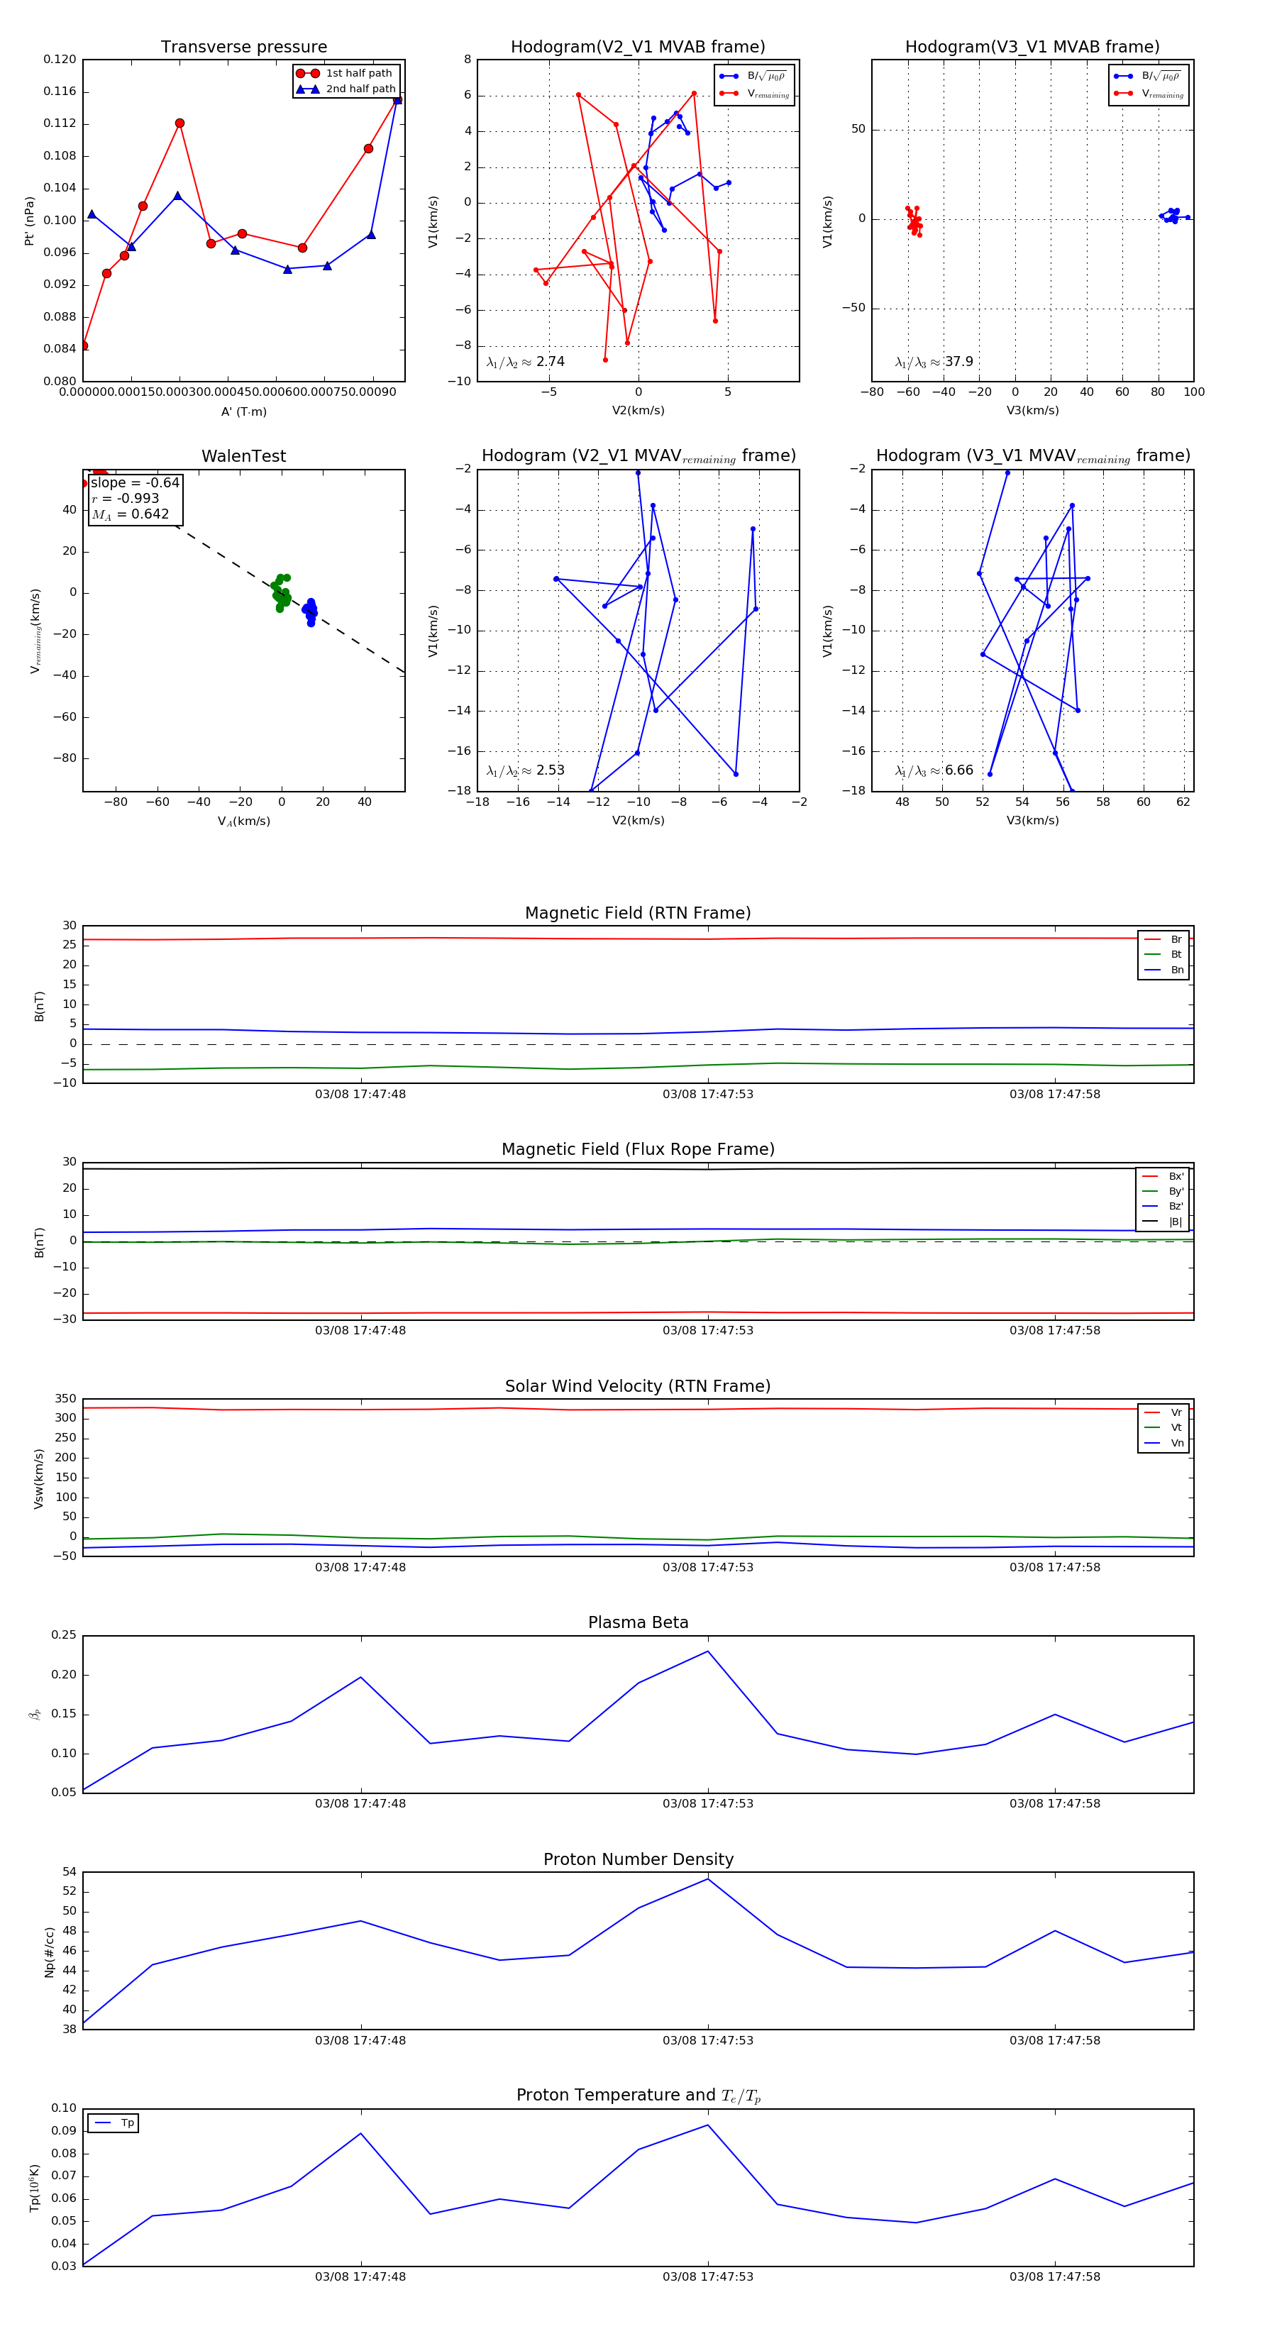Click the "Bz'" legend entry
Image resolution: width=1277 pixels, height=2341 pixels.
tap(1163, 1207)
